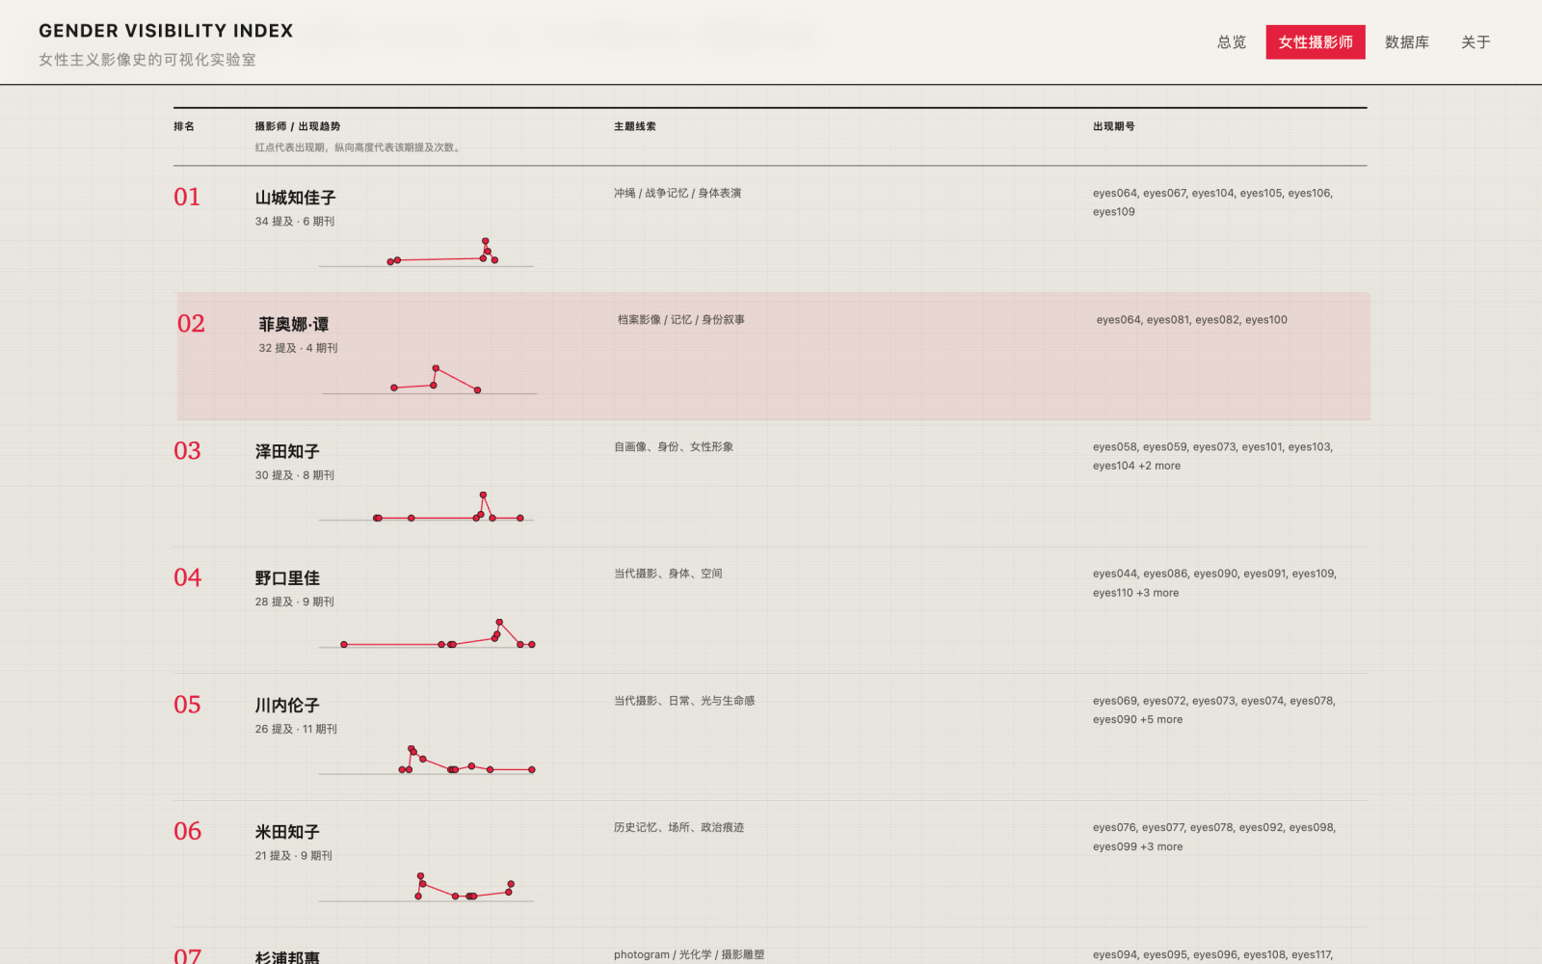The image size is (1542, 964).
Task: Select the 女性摄影师 navigation tab
Action: click(1316, 42)
